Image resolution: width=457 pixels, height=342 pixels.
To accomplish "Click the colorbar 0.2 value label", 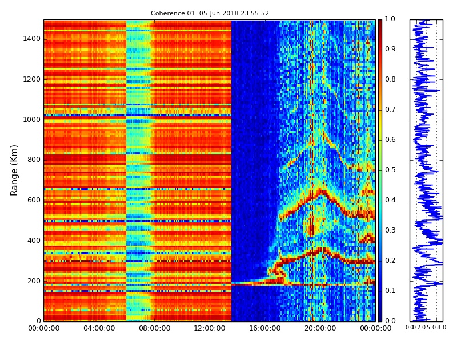I will 390,260.
